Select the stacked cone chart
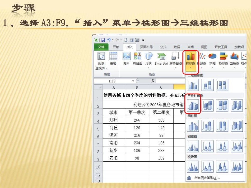The width and height of the screenshot is (251, 188). pyautogui.click(x=207, y=146)
